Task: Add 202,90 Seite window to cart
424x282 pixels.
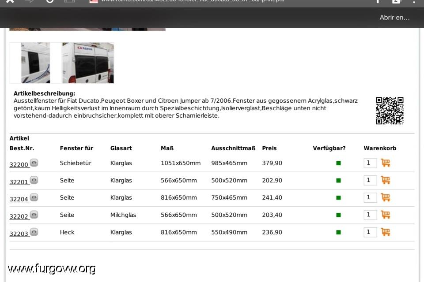Action: [x=385, y=180]
